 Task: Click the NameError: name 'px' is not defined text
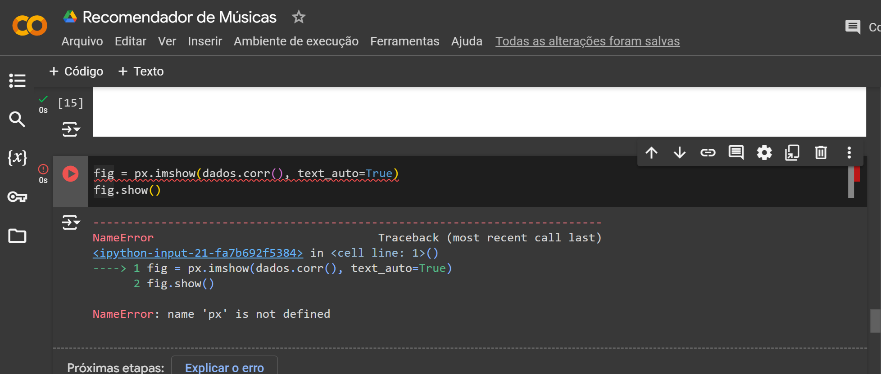211,314
